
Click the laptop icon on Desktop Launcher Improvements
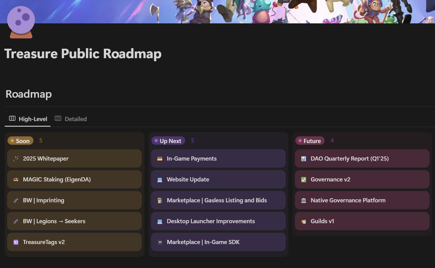(x=160, y=221)
